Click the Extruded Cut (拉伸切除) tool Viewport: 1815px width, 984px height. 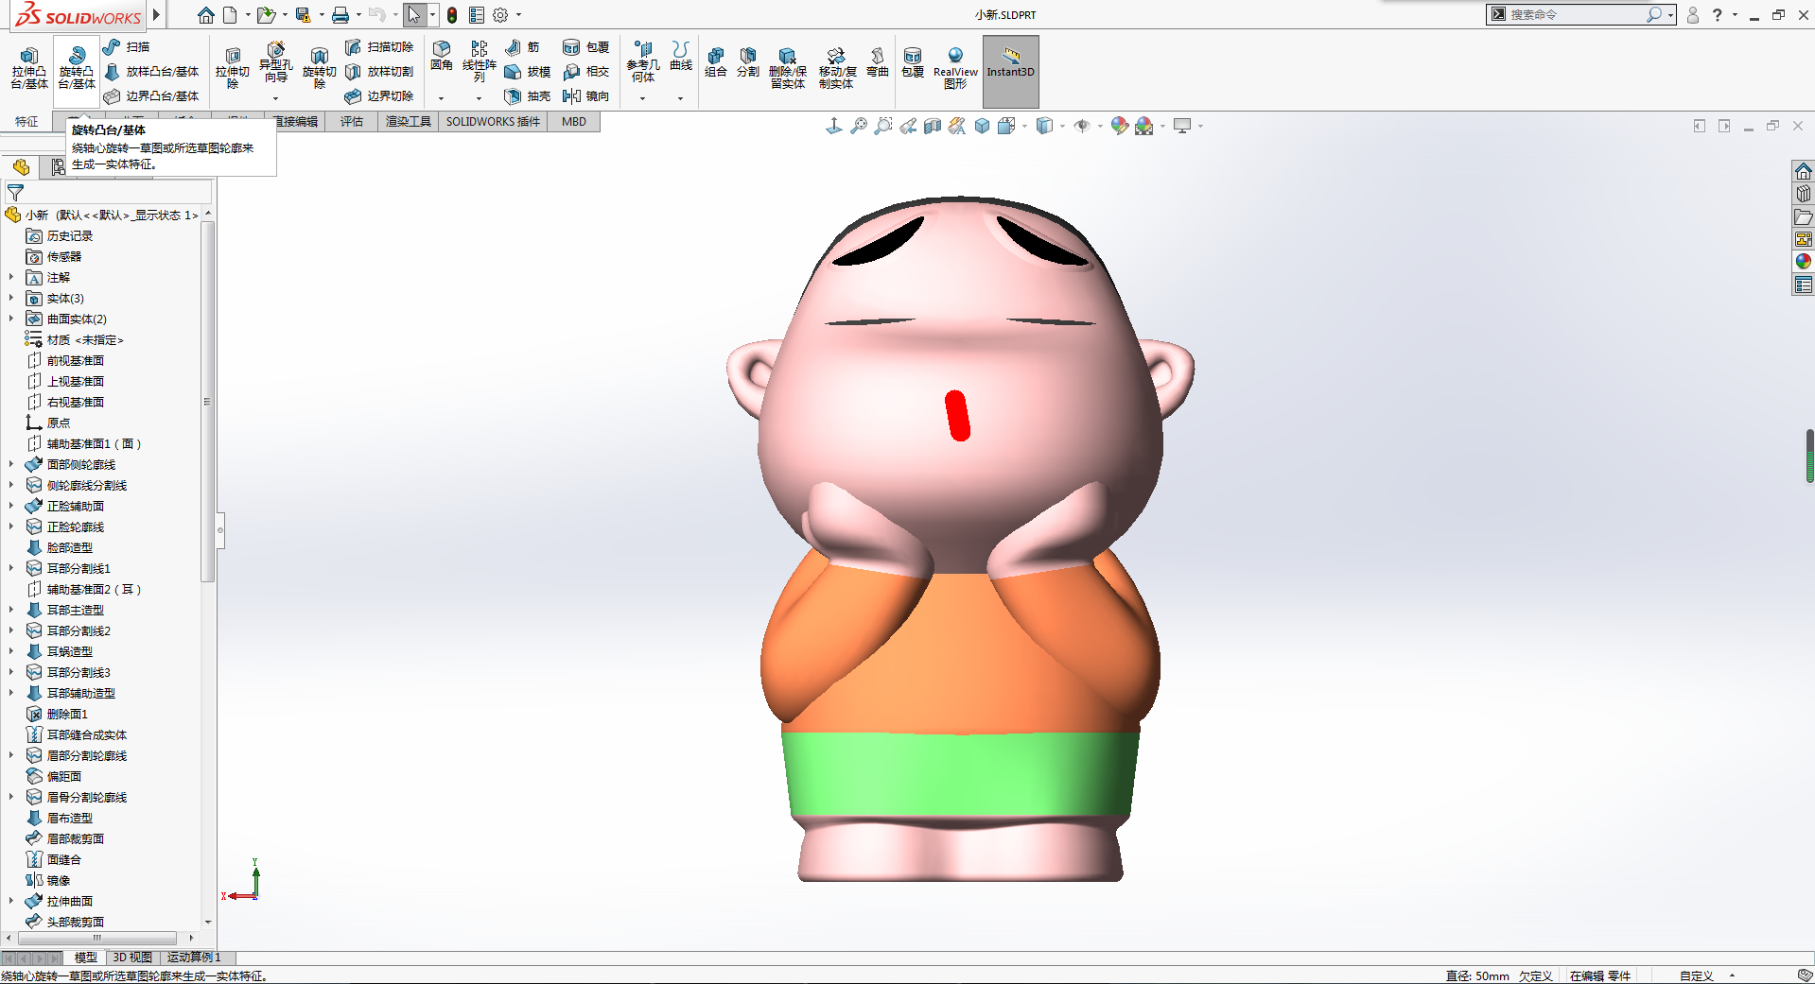coord(232,68)
